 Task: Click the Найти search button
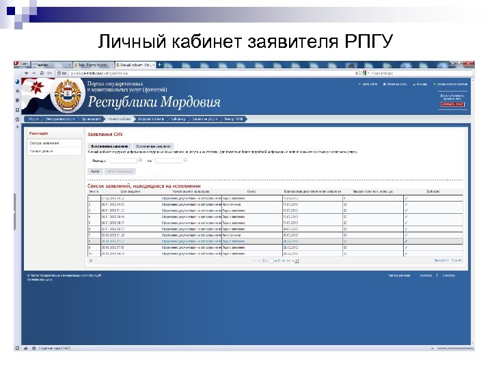pyautogui.click(x=95, y=172)
